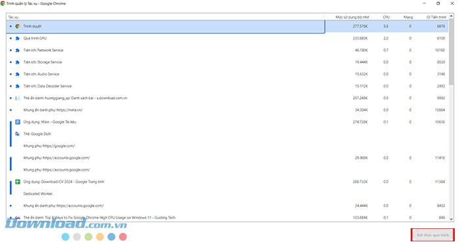This screenshot has height=244, width=460.
Task: Click the Google Docs icon beside Main - Google Tài liệu
Action: (18, 122)
